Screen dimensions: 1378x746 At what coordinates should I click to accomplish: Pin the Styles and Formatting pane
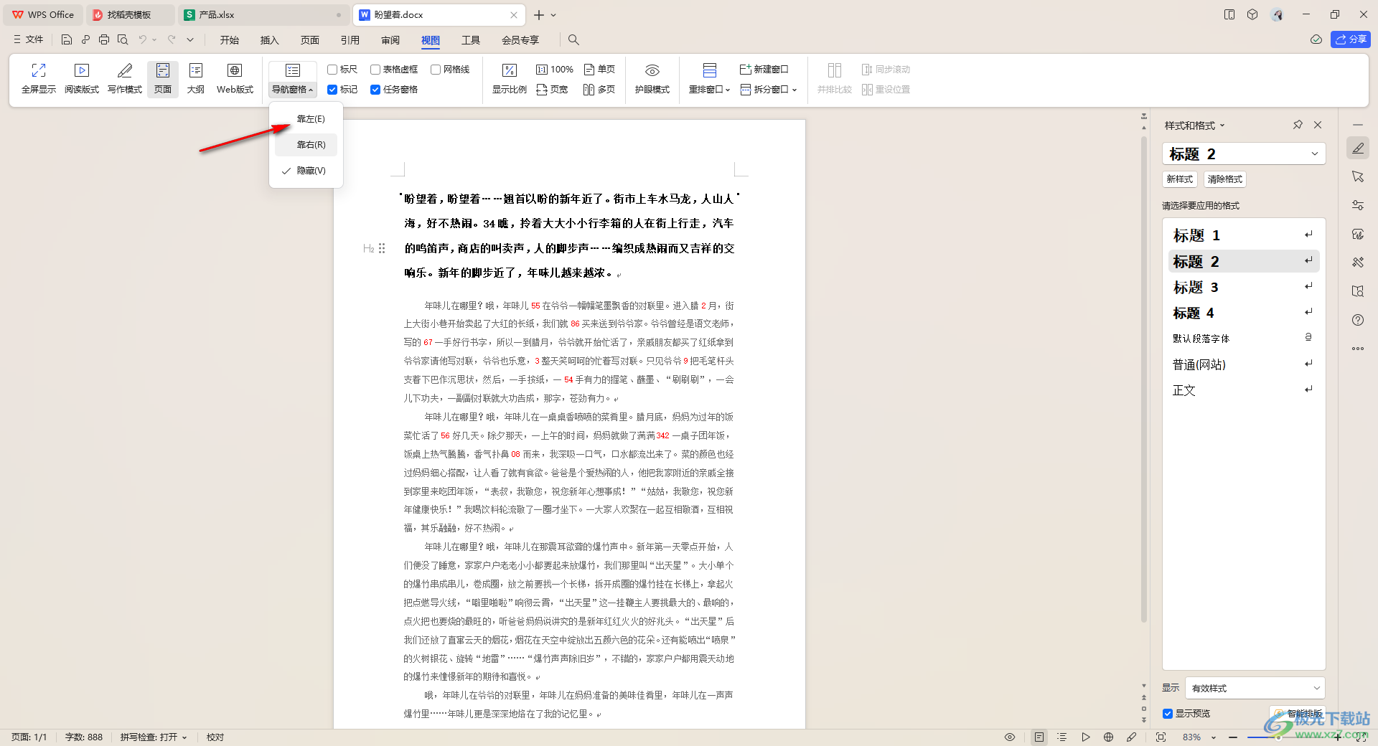pos(1298,125)
